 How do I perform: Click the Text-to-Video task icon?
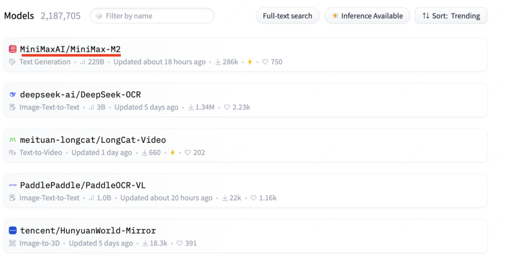12,153
